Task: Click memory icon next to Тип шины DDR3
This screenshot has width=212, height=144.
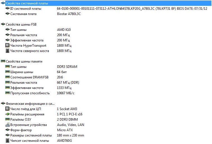Action: pyautogui.click(x=8, y=66)
